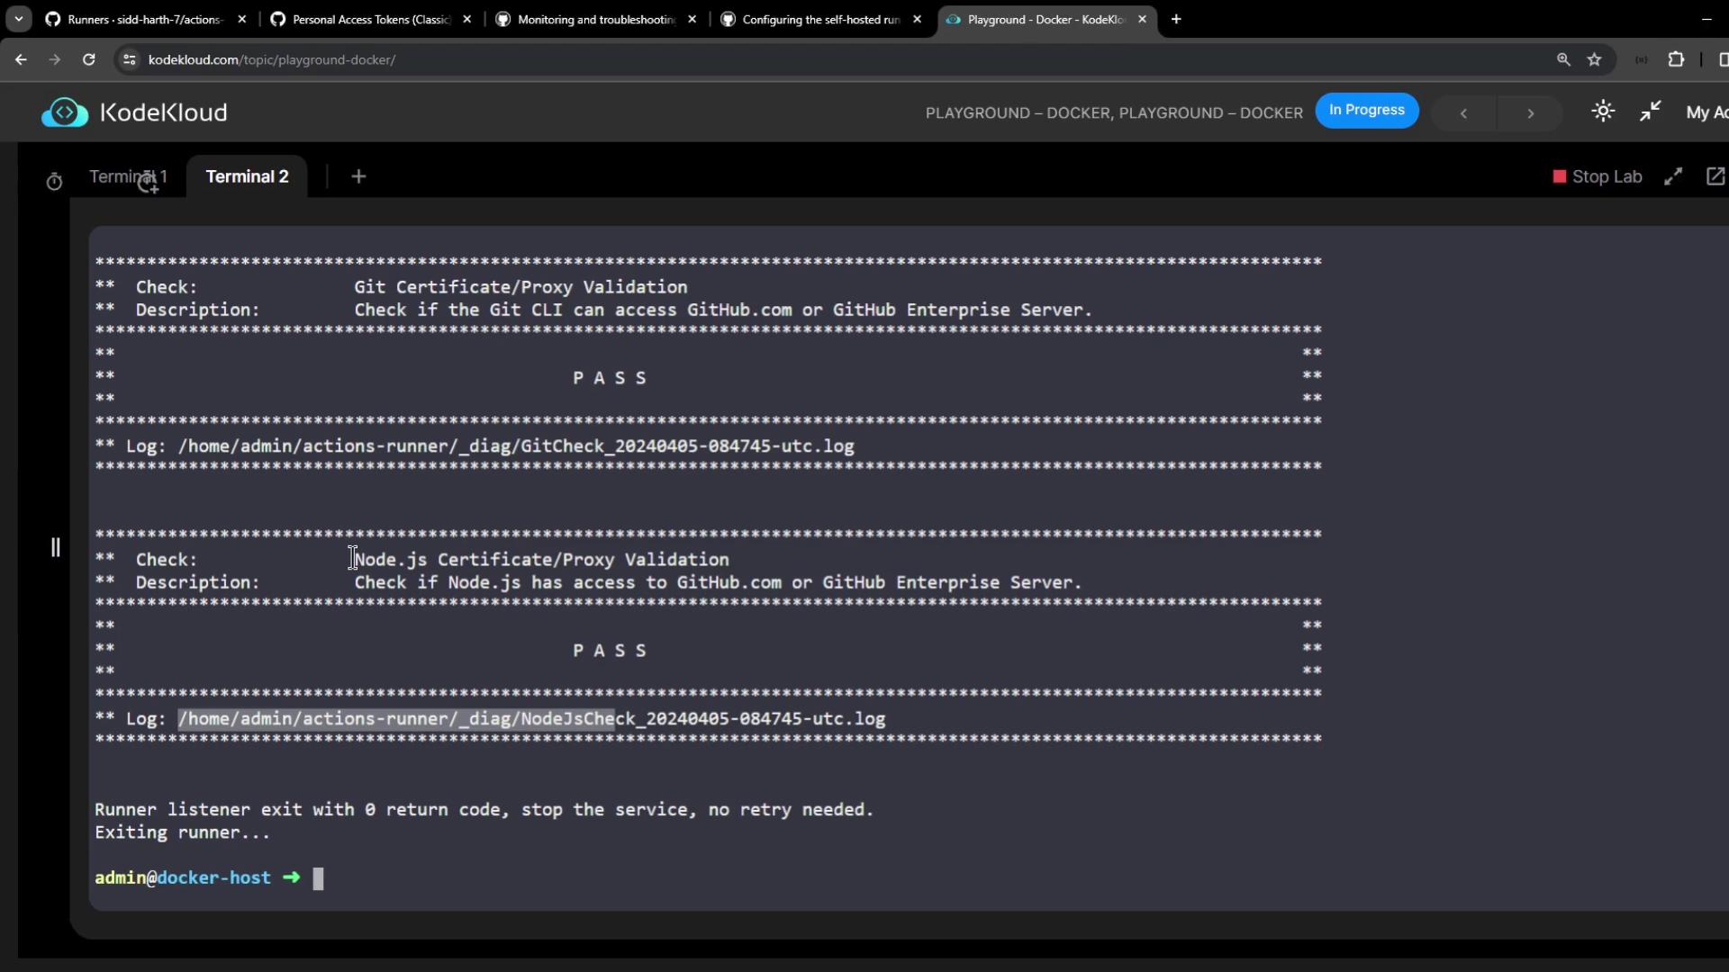Click the kodekloud.com address bar URL
This screenshot has height=972, width=1729.
272,59
